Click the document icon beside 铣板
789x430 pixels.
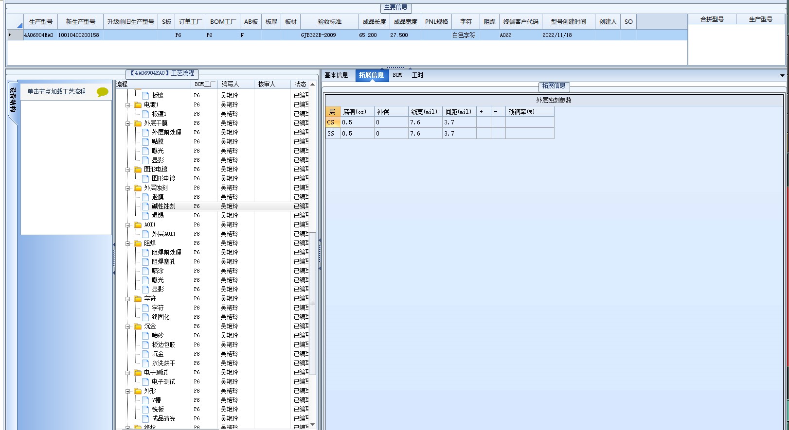tap(145, 409)
